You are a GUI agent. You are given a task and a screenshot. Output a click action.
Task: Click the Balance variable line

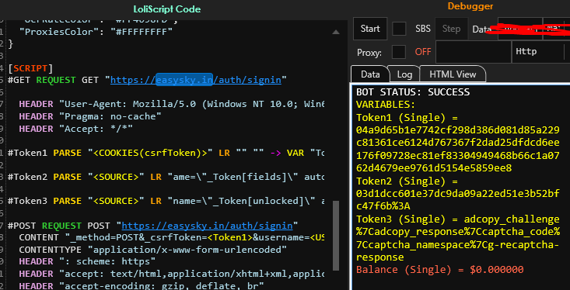[x=440, y=270]
